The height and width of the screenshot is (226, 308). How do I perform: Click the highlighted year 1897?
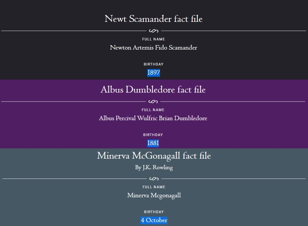click(154, 73)
